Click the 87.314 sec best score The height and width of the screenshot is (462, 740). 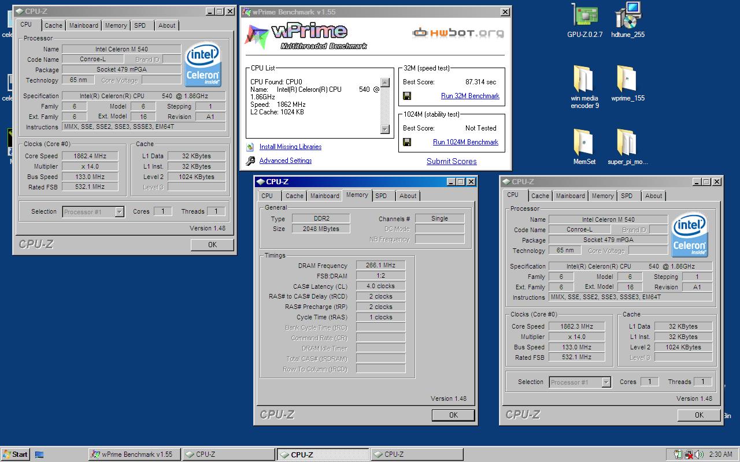point(481,82)
